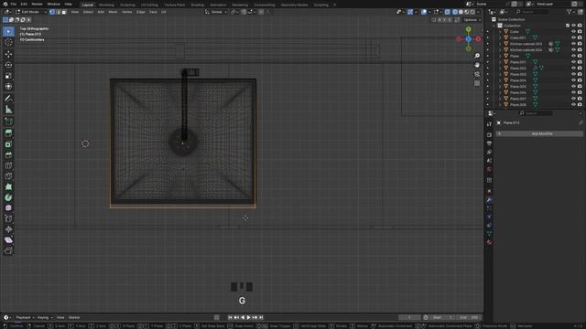This screenshot has height=329, width=586.
Task: Select the Knife tool
Action: (x=8, y=176)
